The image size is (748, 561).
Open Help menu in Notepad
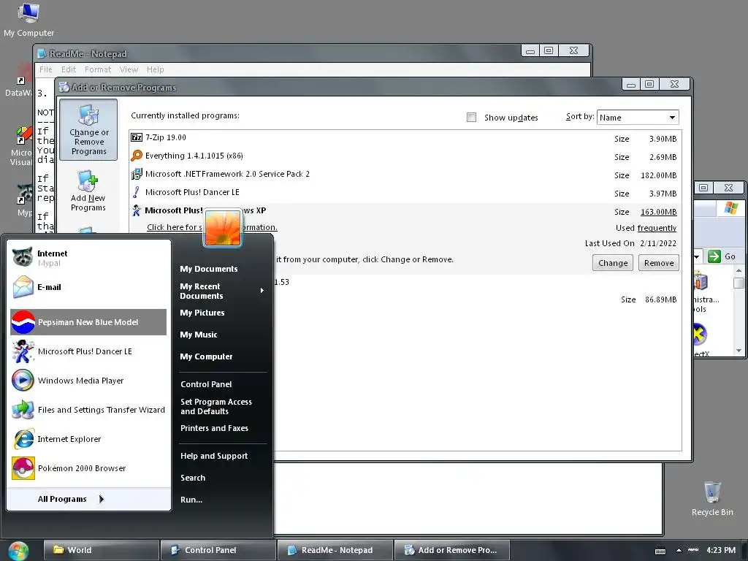155,69
